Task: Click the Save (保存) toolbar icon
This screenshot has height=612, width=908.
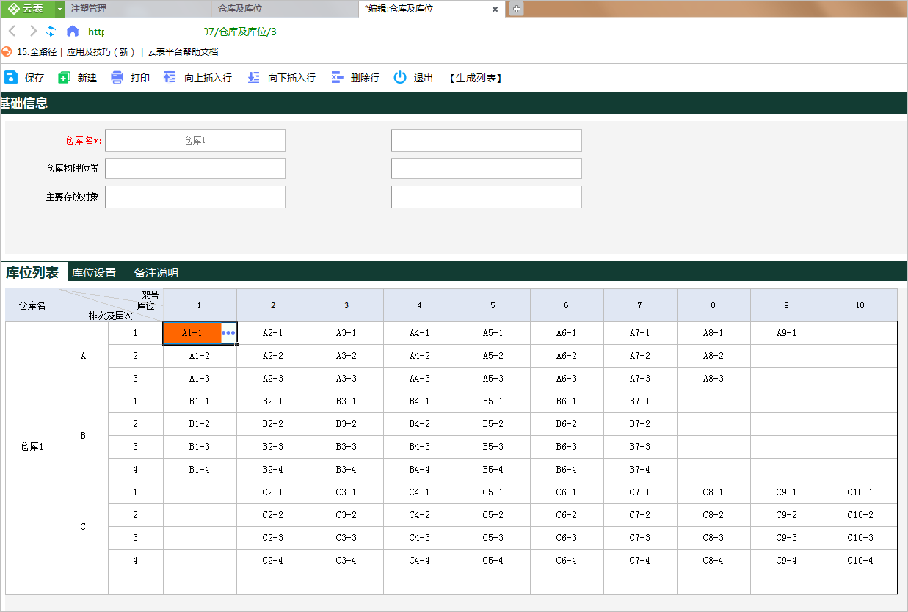Action: [10, 77]
